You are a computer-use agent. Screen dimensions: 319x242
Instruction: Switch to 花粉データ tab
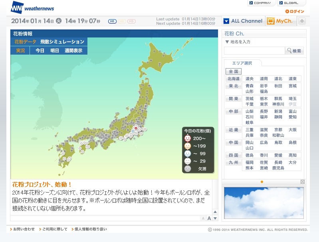(x=25, y=41)
